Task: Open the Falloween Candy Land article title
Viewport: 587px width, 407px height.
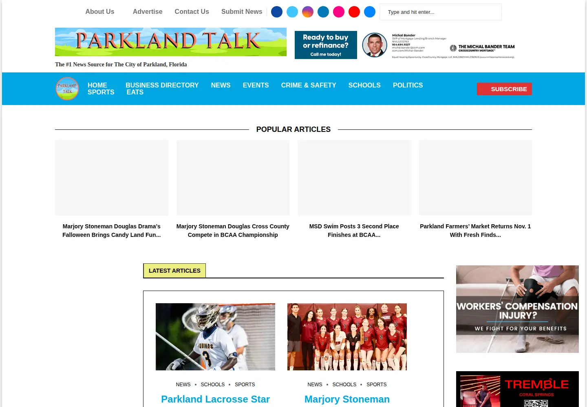Action: [112, 230]
